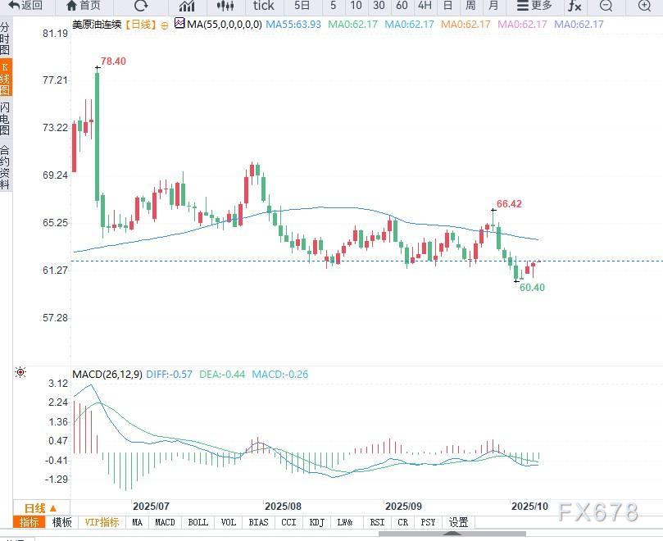
Task: Open the 日线 period dropdown at bottom left
Action: pos(41,508)
